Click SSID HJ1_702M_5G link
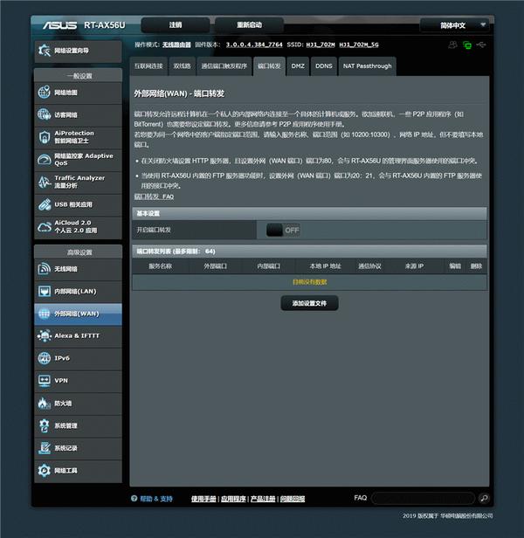Viewport: 524px width, 538px height. (359, 45)
